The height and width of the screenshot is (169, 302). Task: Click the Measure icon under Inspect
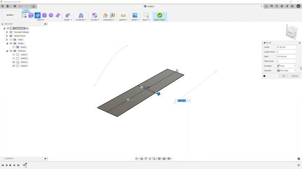click(123, 15)
